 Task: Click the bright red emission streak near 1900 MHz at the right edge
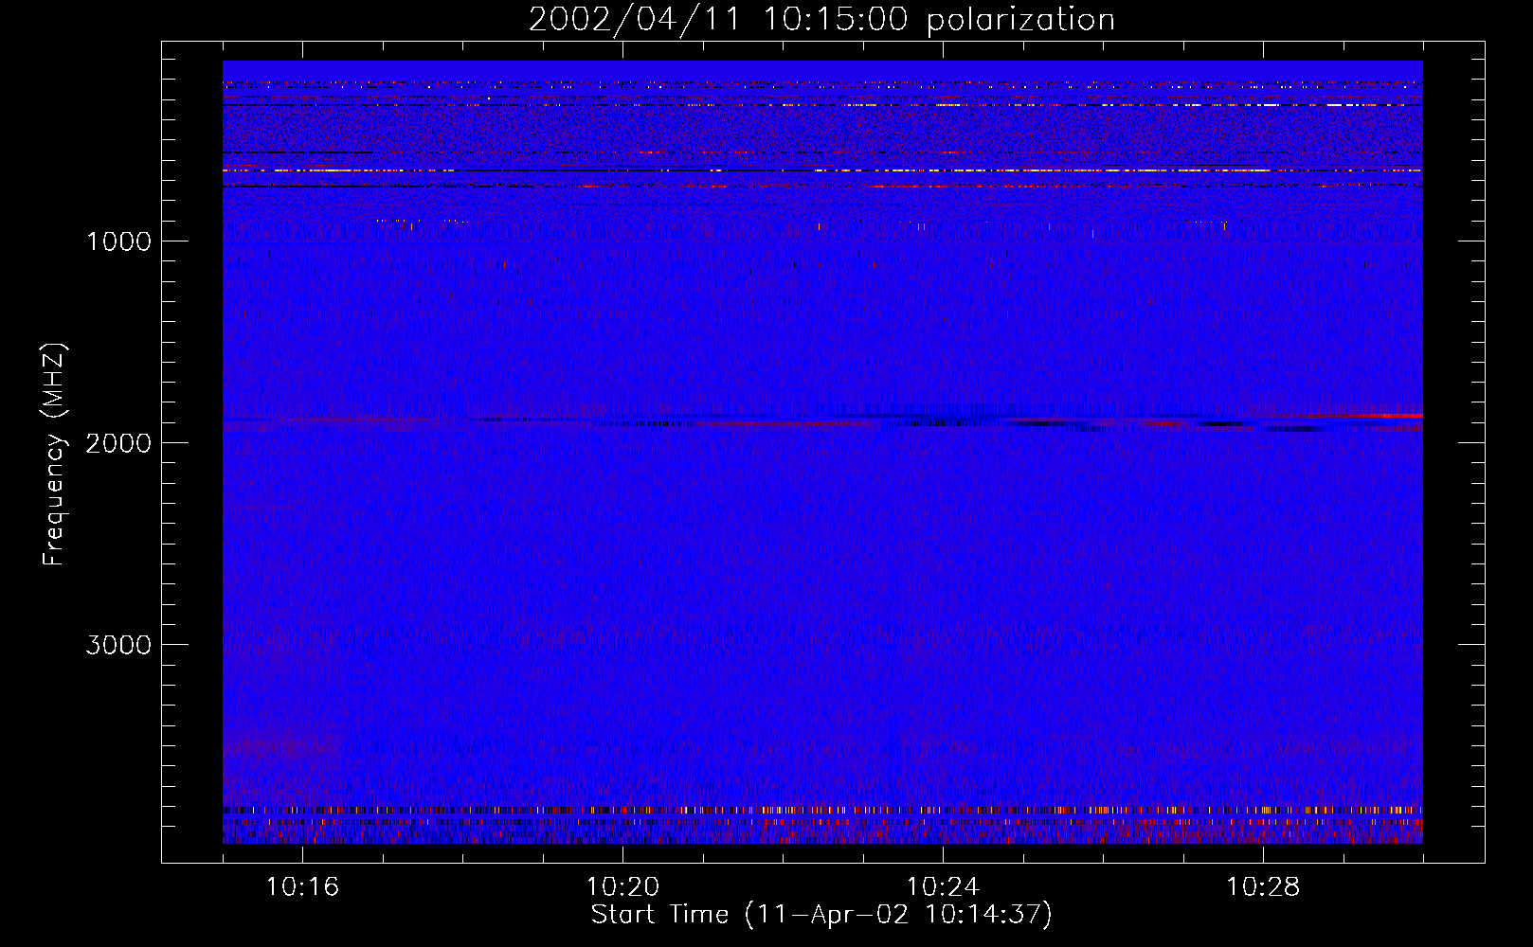tap(1393, 415)
